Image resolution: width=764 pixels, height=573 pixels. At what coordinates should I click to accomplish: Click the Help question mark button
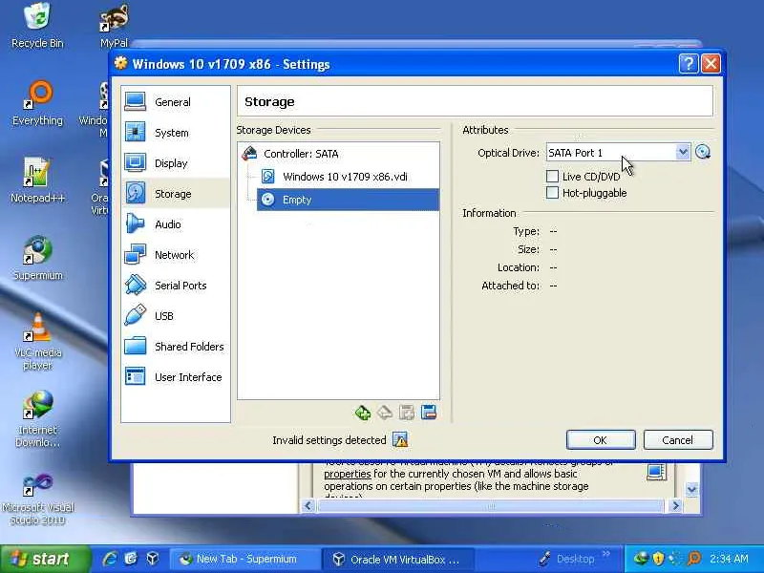pos(688,64)
